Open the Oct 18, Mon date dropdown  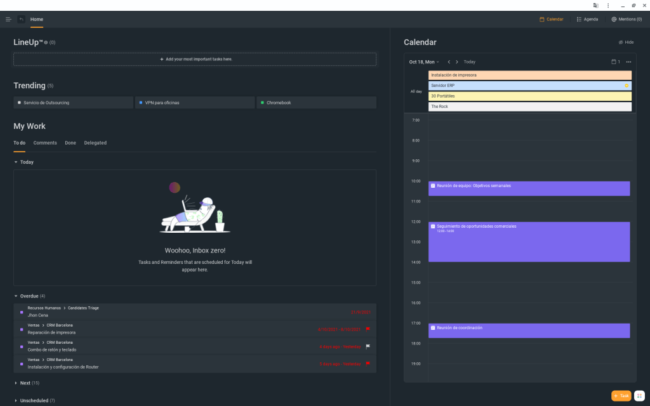point(424,62)
